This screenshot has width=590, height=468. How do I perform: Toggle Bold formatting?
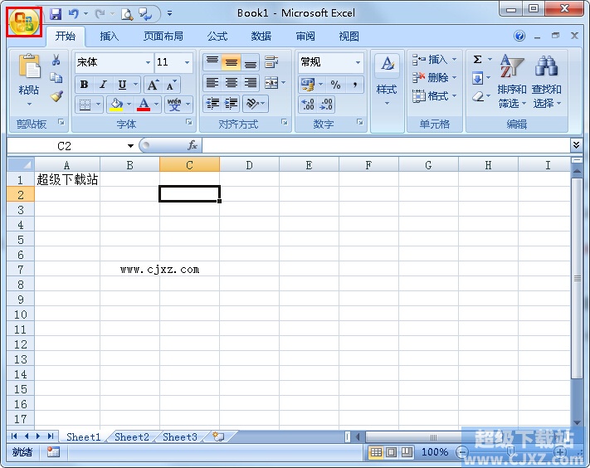tap(85, 85)
